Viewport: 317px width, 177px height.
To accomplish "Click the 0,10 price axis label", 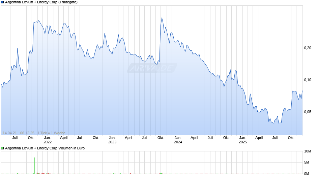I will pos(308,80).
